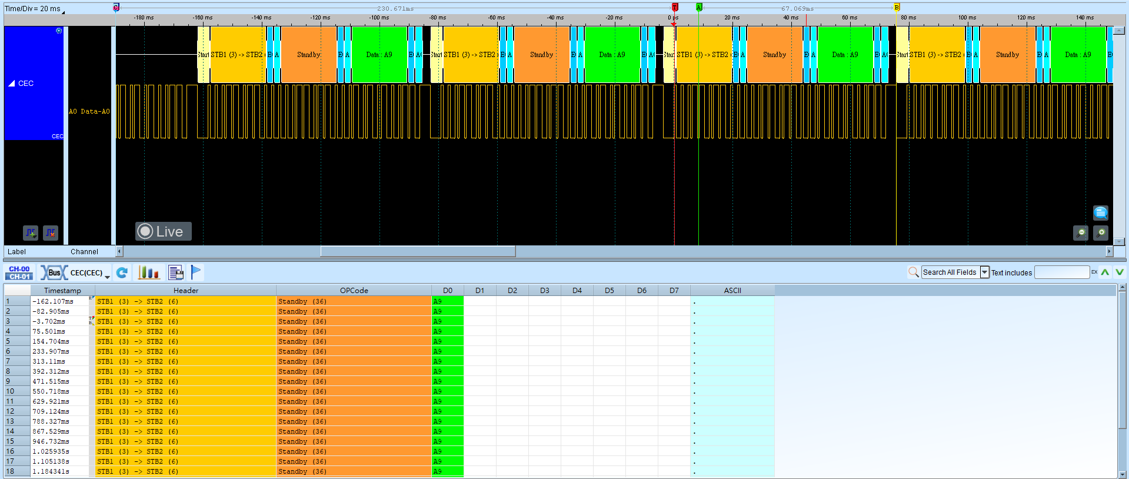Click the remove channel icon in waveform panel
The width and height of the screenshot is (1129, 479).
tap(51, 233)
